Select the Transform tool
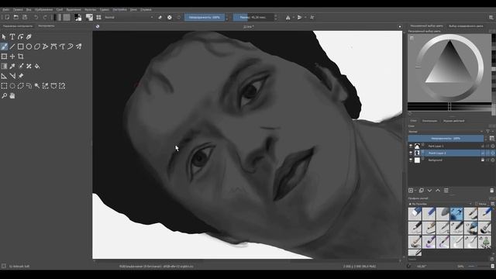The width and height of the screenshot is (496, 279). coord(4,57)
